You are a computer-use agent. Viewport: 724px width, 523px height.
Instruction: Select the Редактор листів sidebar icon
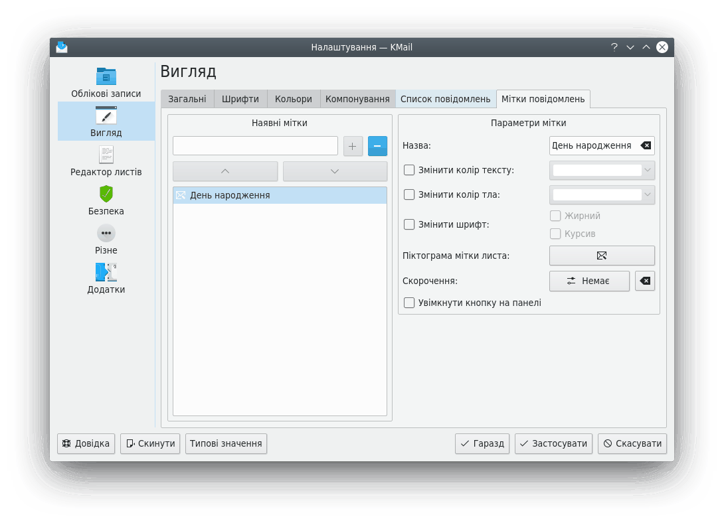tap(106, 155)
